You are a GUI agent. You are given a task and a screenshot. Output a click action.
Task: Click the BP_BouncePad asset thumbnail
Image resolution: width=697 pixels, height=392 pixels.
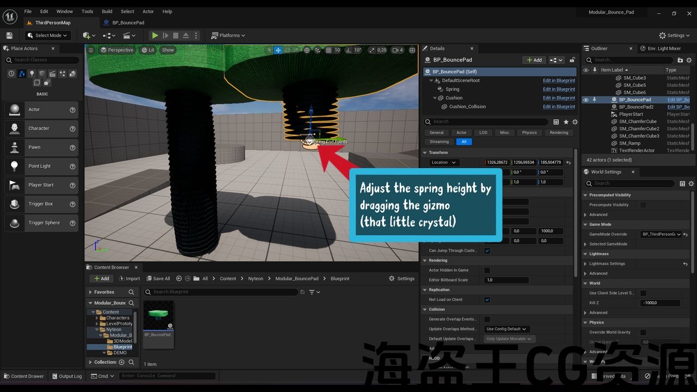pyautogui.click(x=158, y=316)
